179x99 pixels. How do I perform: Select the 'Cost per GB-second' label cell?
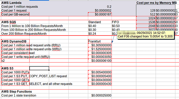click(15, 14)
